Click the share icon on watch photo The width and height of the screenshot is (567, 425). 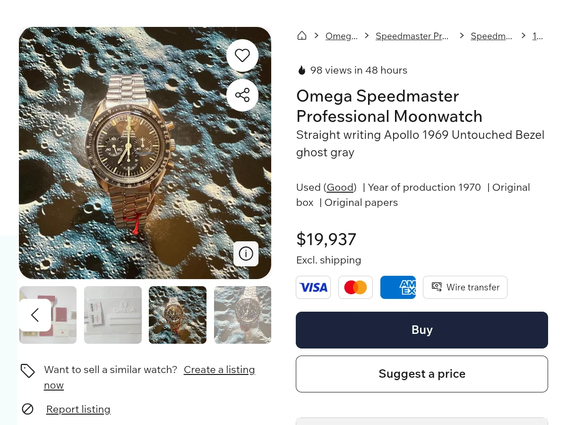pos(242,95)
